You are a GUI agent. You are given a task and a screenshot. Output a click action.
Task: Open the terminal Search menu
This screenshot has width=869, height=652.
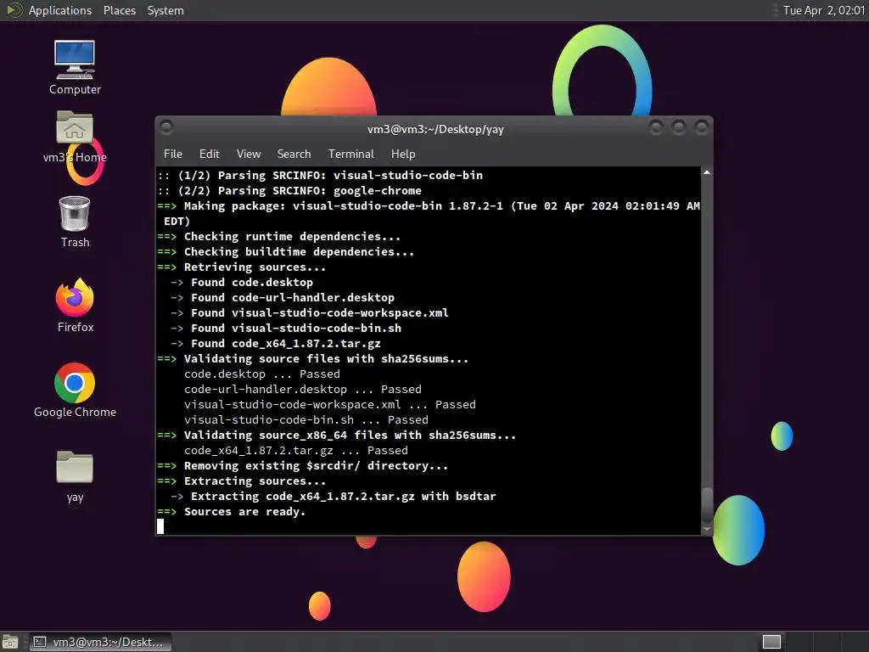click(x=294, y=155)
